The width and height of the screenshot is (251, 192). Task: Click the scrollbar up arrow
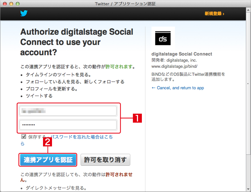point(248,10)
